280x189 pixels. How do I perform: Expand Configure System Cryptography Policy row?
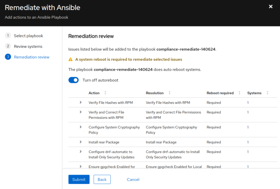(81, 127)
